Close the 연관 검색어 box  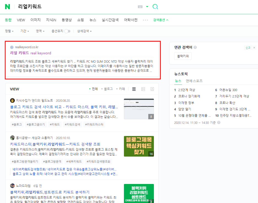tap(254, 48)
